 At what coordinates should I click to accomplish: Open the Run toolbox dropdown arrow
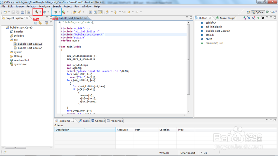coord(68,12)
